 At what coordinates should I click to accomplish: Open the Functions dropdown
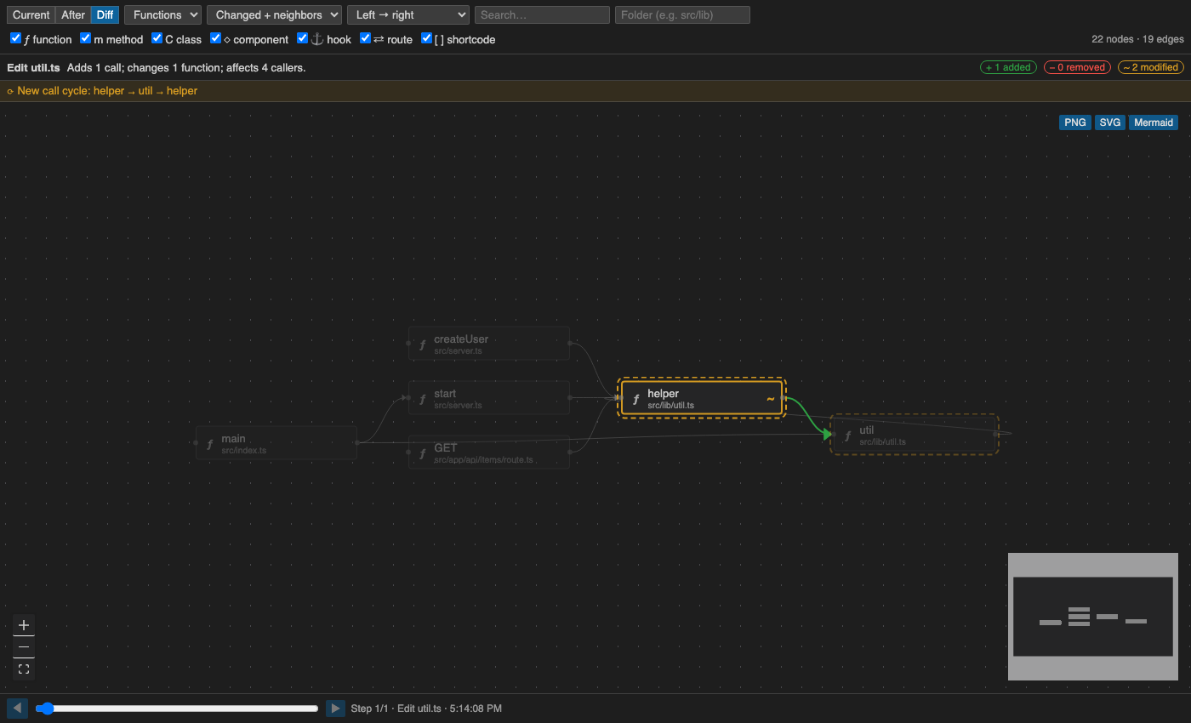162,14
